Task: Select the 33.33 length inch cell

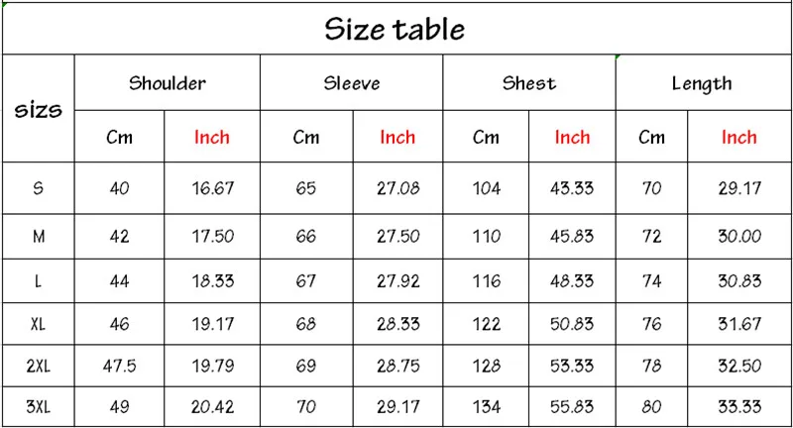Action: [739, 407]
